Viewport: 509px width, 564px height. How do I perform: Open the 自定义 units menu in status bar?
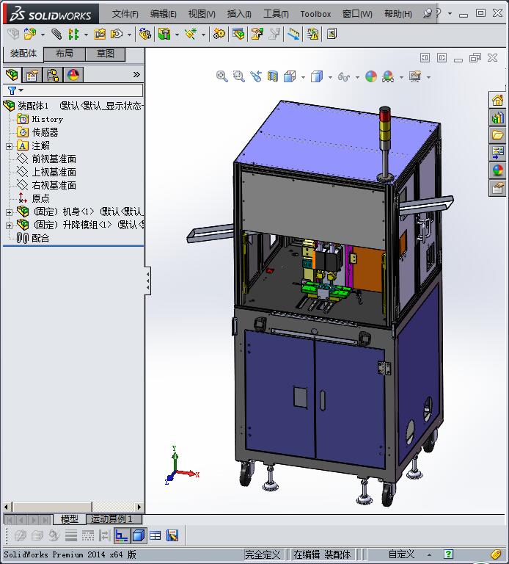point(402,554)
